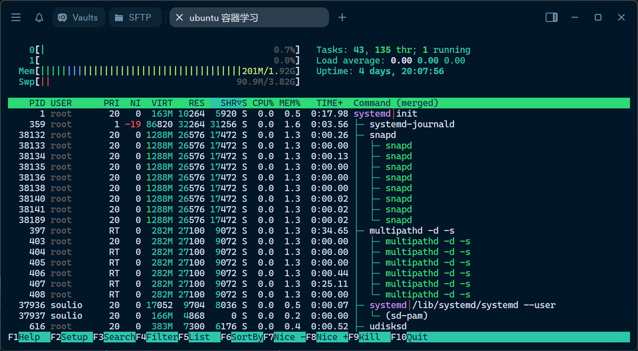This screenshot has width=638, height=351.
Task: Click the Command (merged) column header
Action: (x=396, y=103)
